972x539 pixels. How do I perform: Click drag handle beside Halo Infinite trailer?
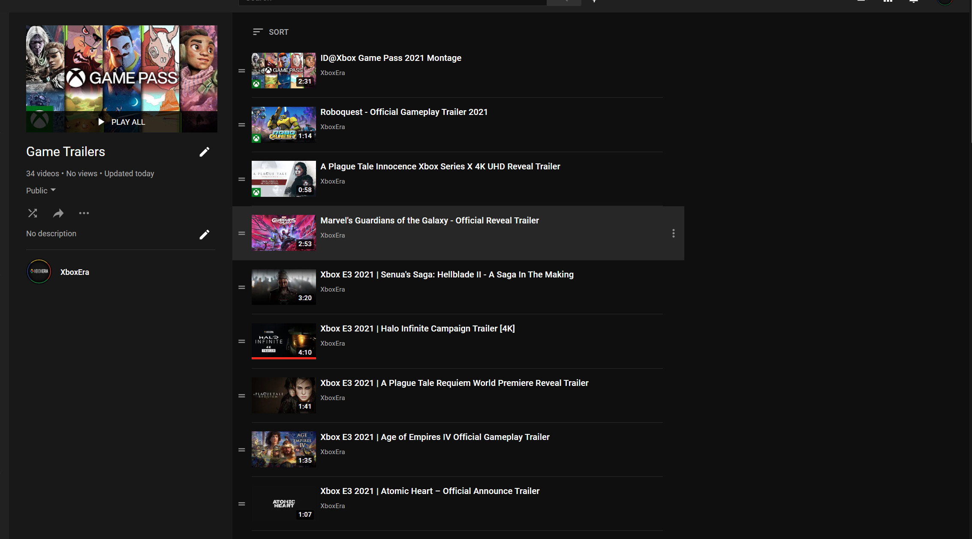(242, 341)
